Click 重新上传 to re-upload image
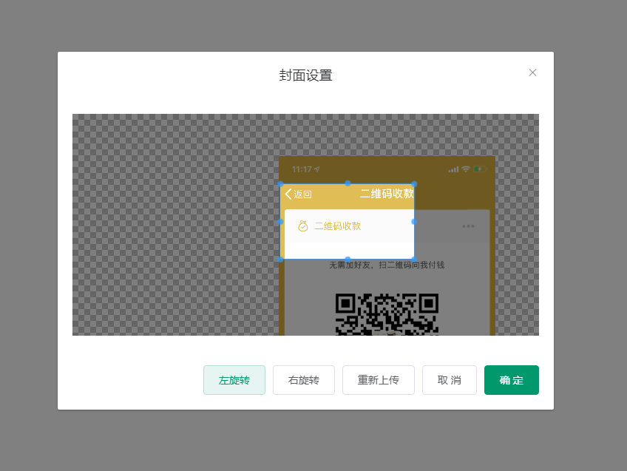 (x=379, y=380)
